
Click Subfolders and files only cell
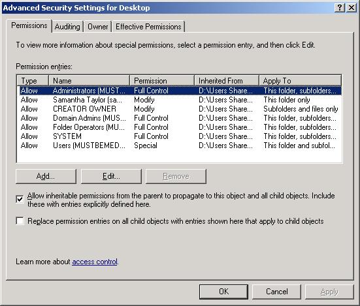[x=301, y=109]
